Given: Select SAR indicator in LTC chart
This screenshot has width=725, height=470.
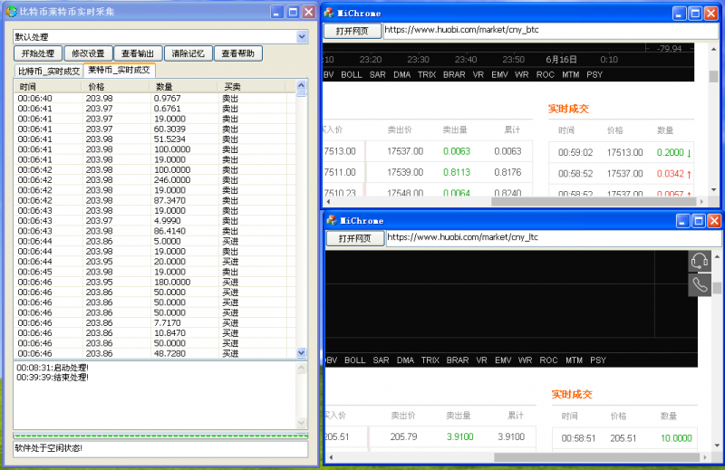Looking at the screenshot, I should tap(381, 360).
